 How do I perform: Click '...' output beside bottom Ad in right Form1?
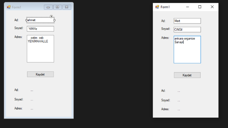click(179, 91)
